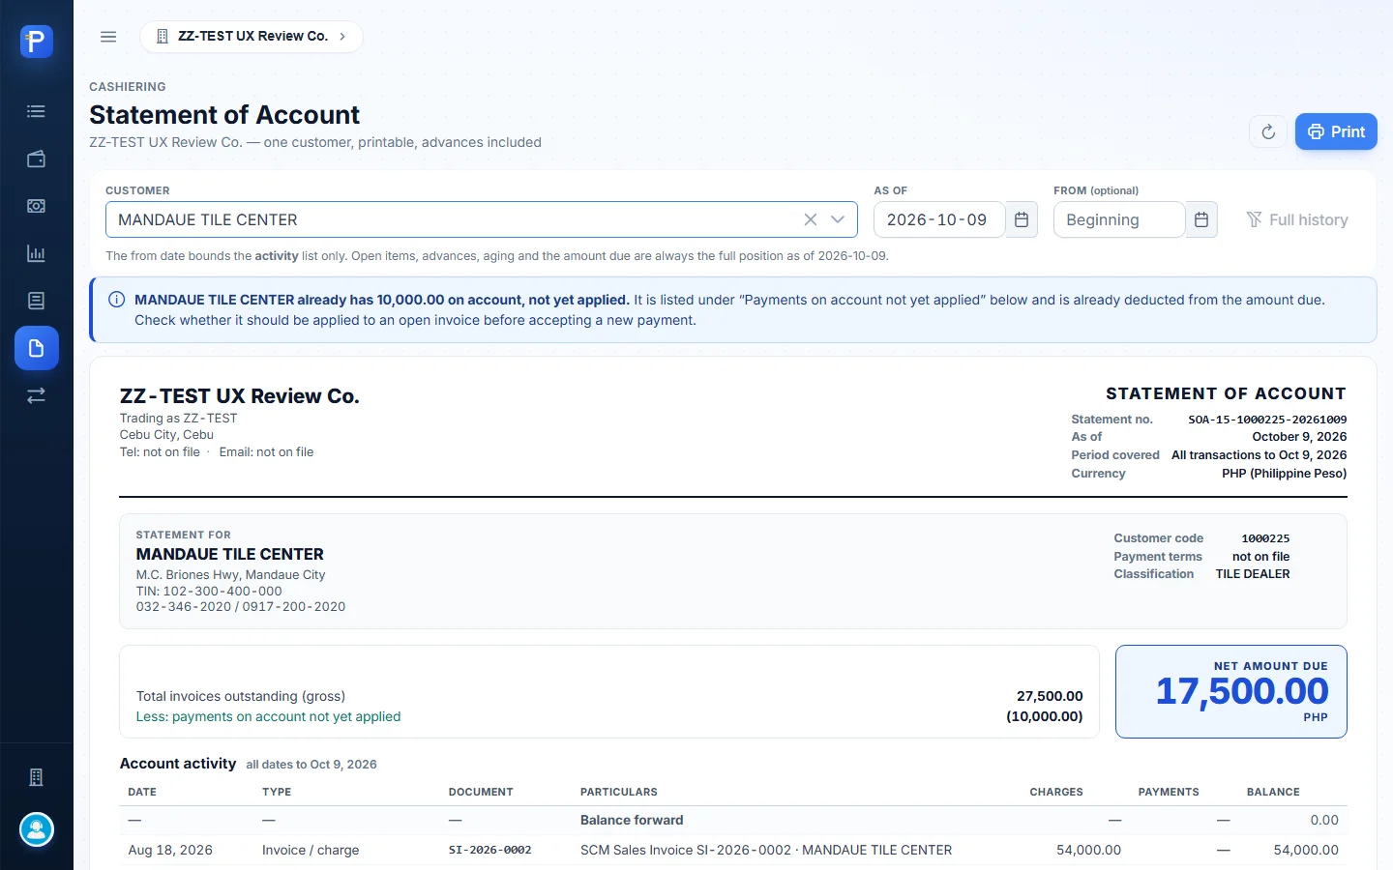1393x870 pixels.
Task: Click the Balance forward row label
Action: click(x=632, y=820)
